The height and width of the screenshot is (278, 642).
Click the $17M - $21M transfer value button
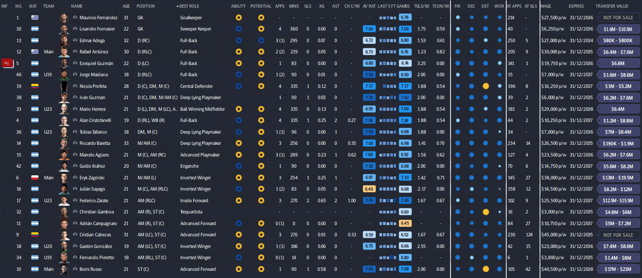[618, 269]
